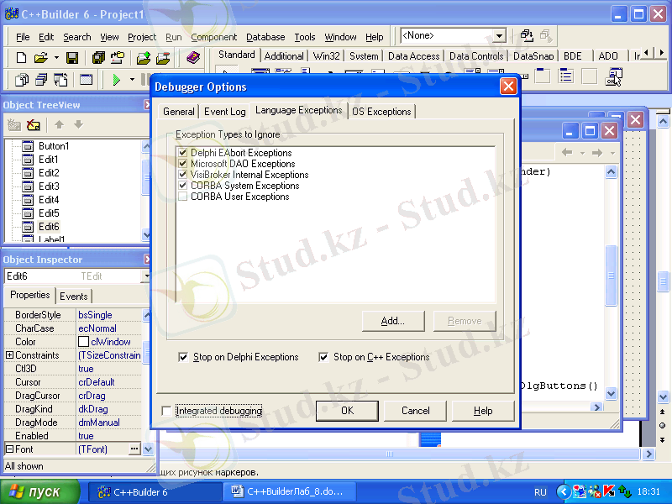Click Forward arrow in code editor toolbar
The image size is (672, 504).
[x=597, y=152]
